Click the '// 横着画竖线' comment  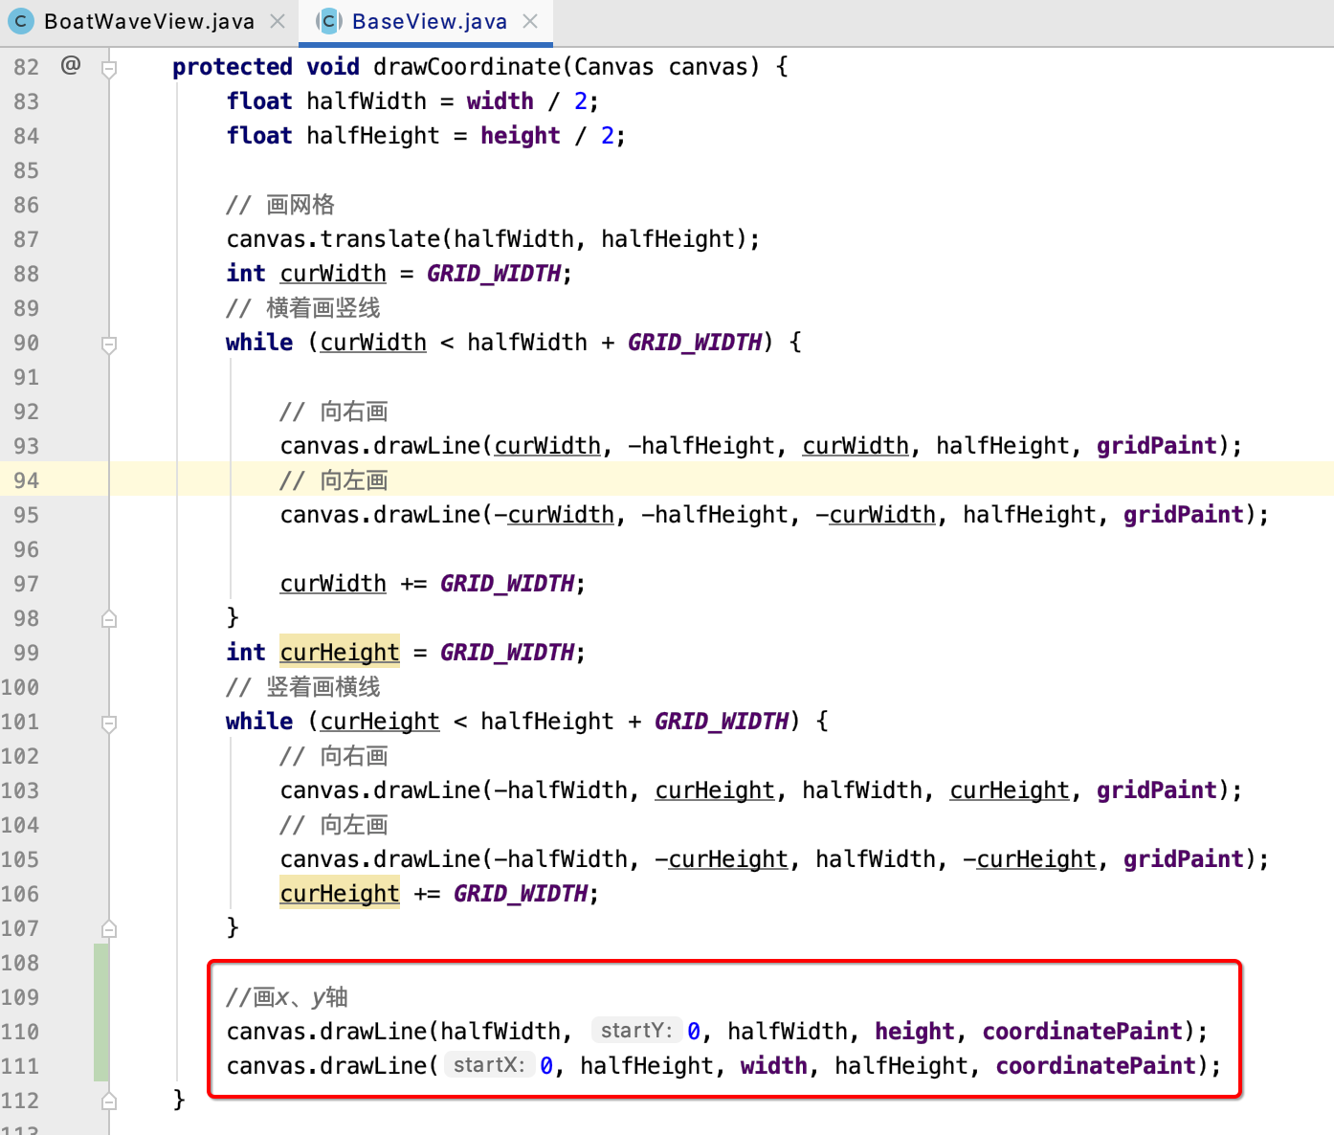(303, 308)
